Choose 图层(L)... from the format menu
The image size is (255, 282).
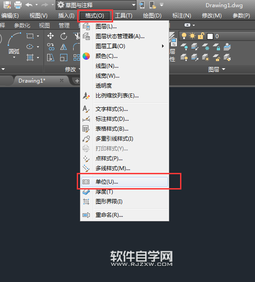coord(124,26)
